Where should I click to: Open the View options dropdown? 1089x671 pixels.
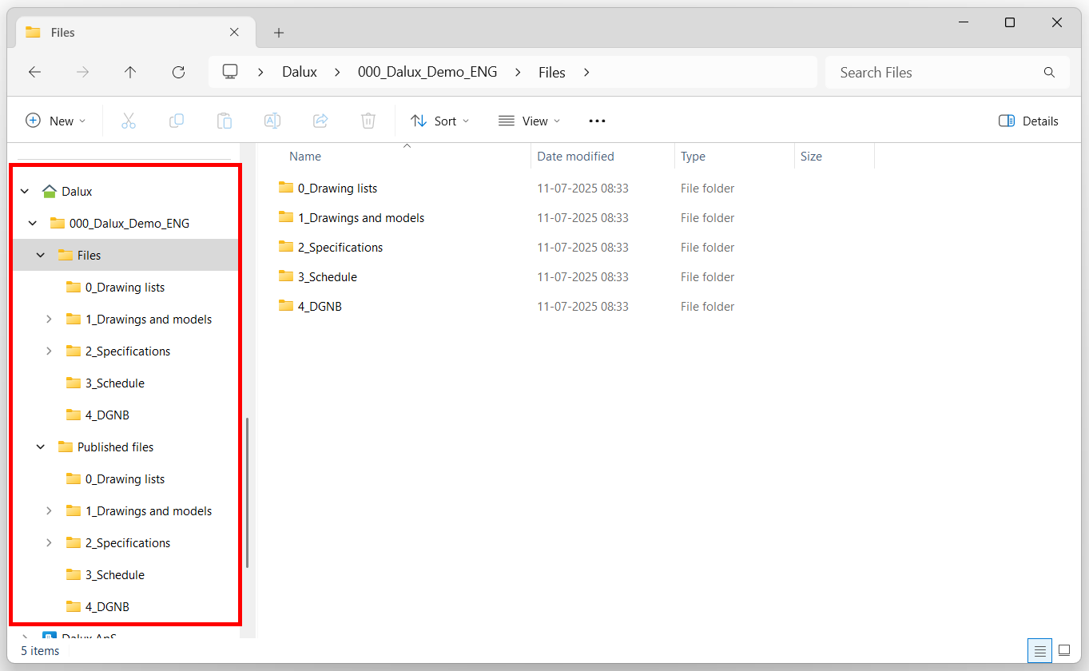click(x=529, y=121)
